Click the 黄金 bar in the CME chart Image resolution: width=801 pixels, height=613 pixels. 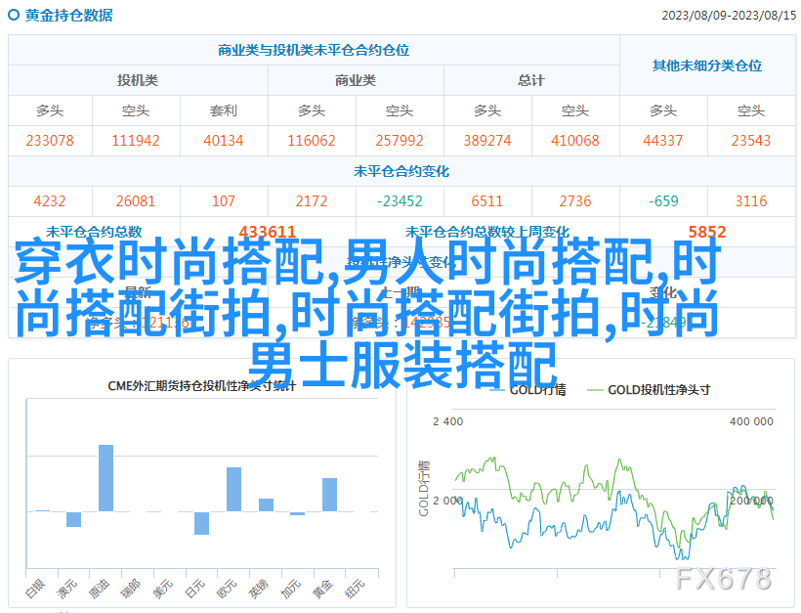click(x=329, y=495)
